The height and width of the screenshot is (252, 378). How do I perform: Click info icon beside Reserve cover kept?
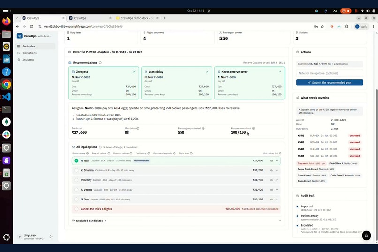[253, 128]
